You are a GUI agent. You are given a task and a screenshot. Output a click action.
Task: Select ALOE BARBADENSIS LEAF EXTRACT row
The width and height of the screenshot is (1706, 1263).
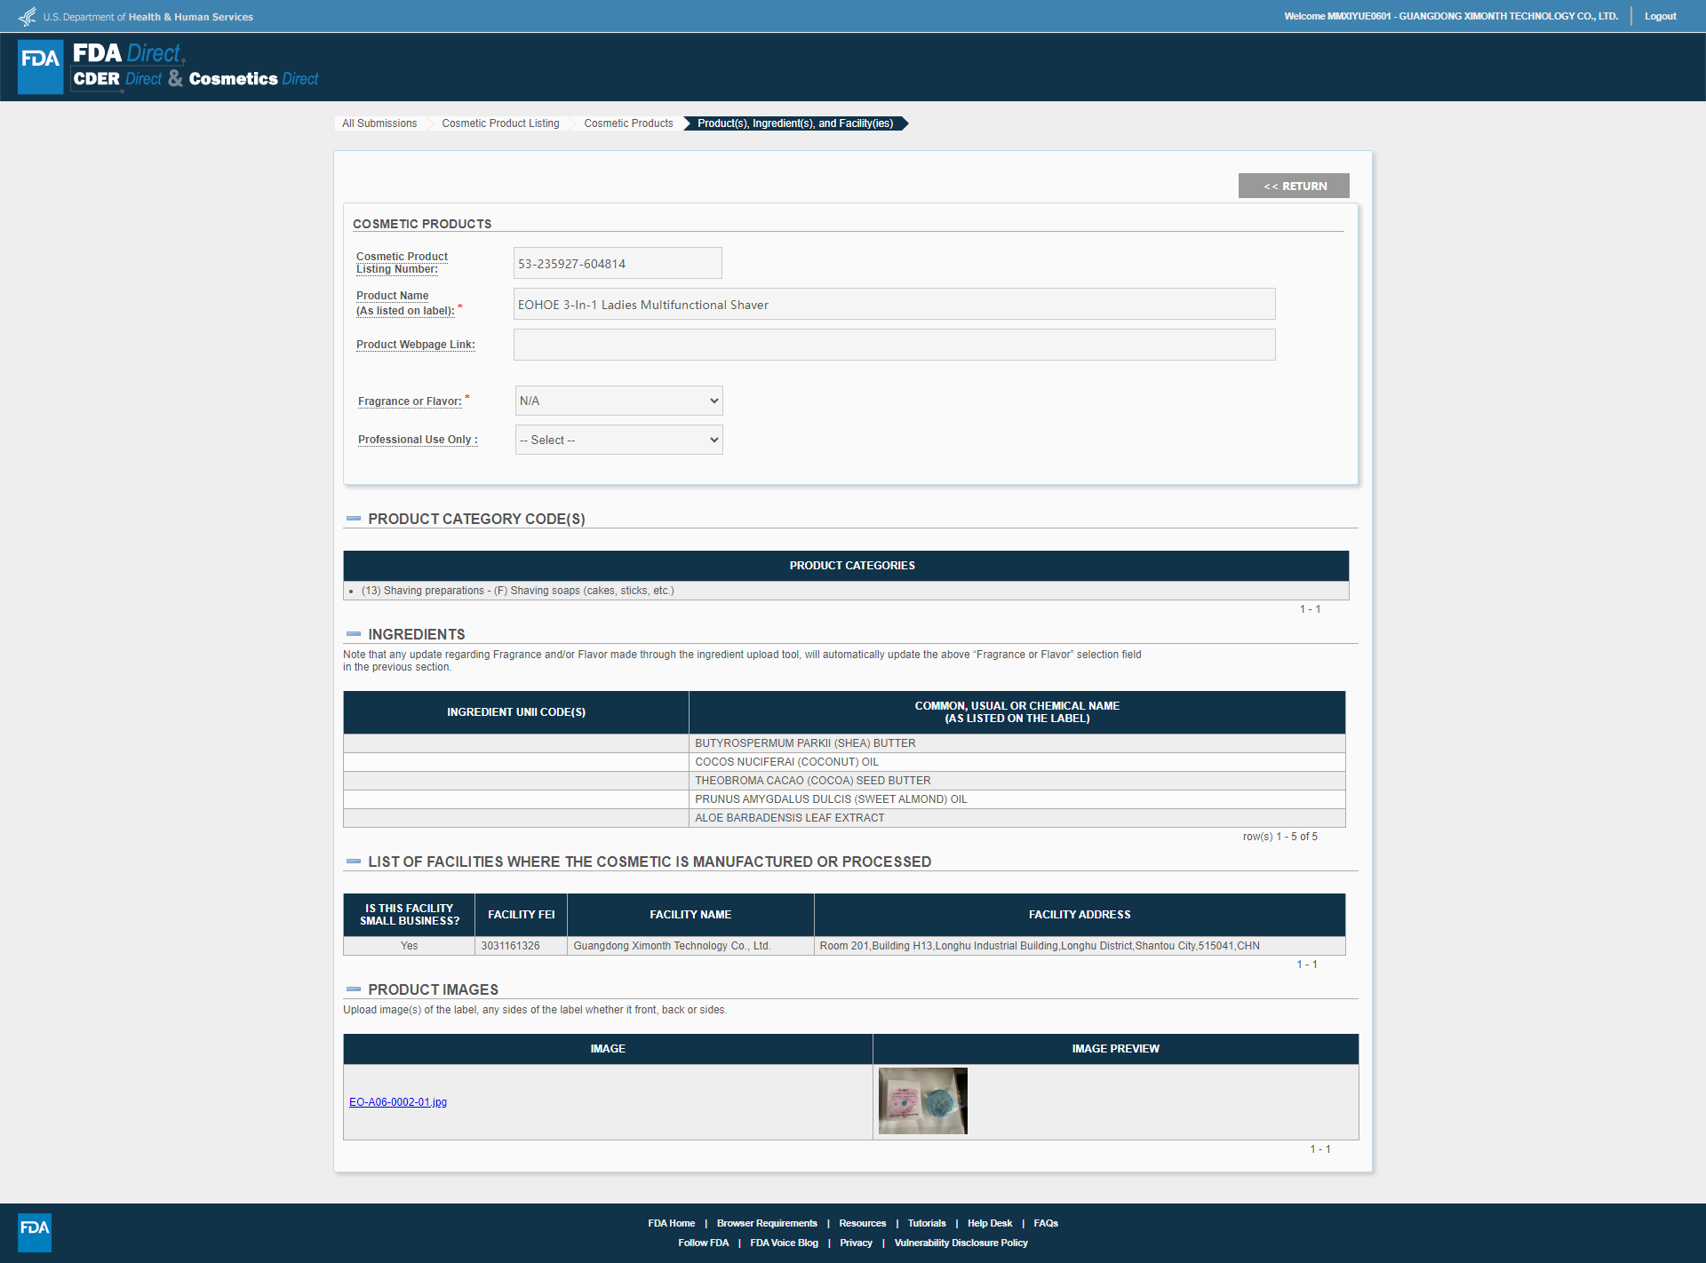pyautogui.click(x=844, y=818)
